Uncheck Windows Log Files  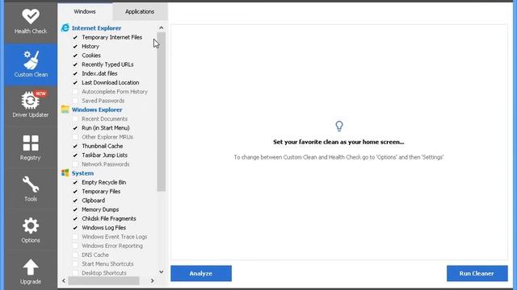coord(75,227)
